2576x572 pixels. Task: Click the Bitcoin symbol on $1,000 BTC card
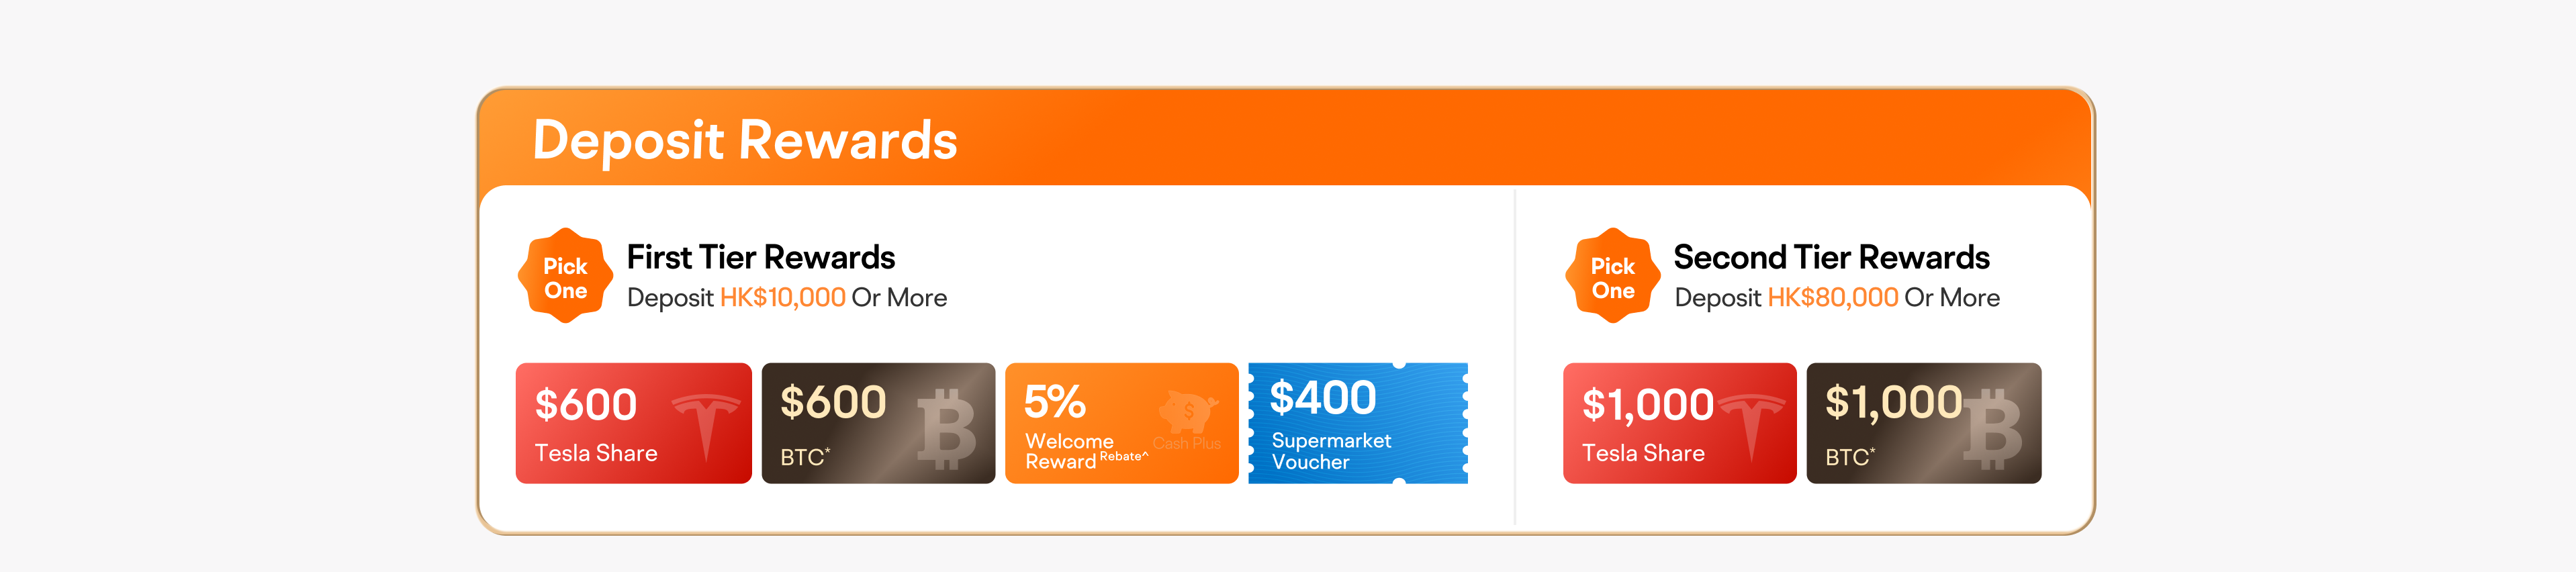click(1992, 428)
